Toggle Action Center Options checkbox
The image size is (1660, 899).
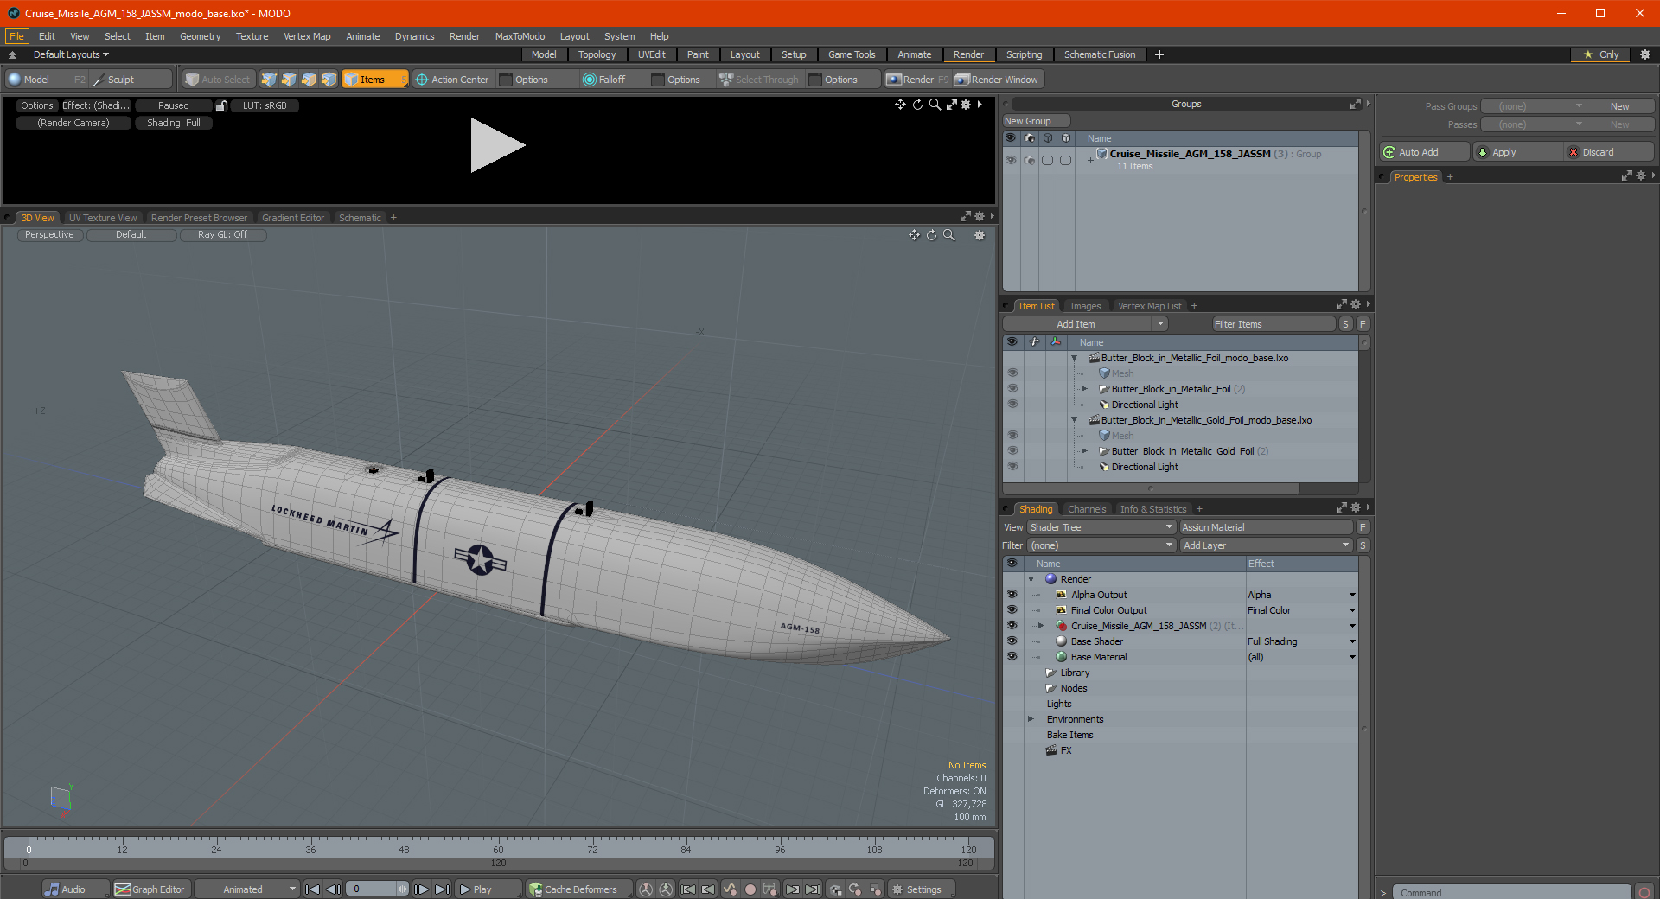click(x=506, y=80)
